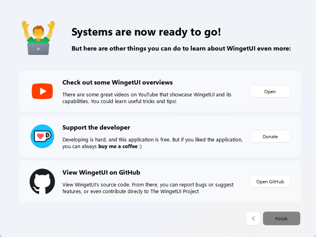This screenshot has width=316, height=237.
Task: Click the heart on the coffee cup
Action: pyautogui.click(x=40, y=137)
